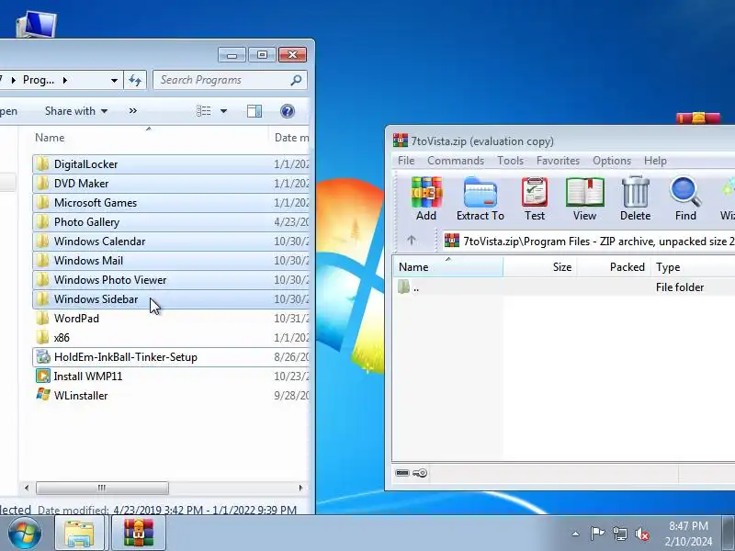Image resolution: width=735 pixels, height=551 pixels.
Task: Click the muted volume tray icon
Action: (641, 534)
